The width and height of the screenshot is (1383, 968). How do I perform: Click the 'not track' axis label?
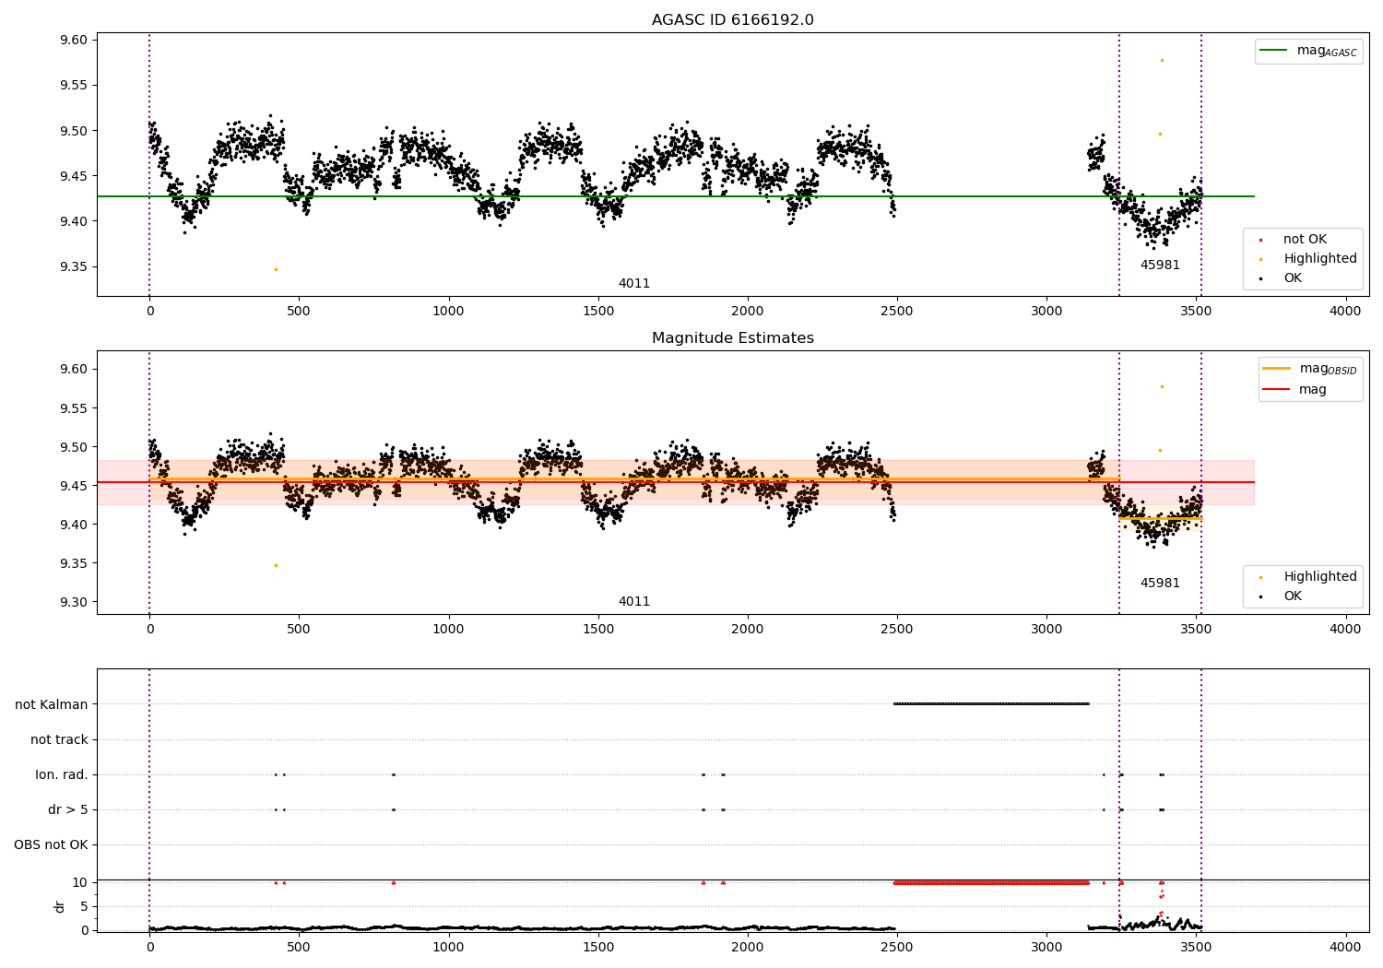59,740
